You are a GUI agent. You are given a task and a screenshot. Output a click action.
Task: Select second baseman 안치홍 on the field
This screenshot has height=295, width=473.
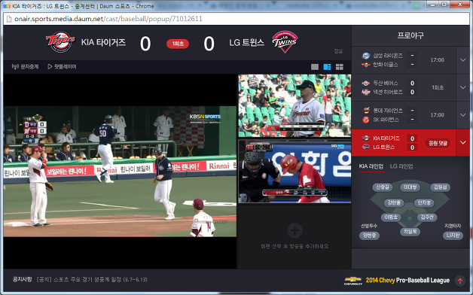(x=424, y=202)
